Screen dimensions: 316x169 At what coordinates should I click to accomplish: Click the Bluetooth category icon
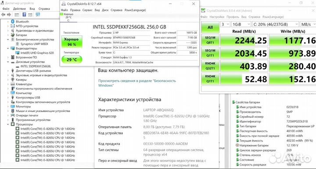[13, 21]
